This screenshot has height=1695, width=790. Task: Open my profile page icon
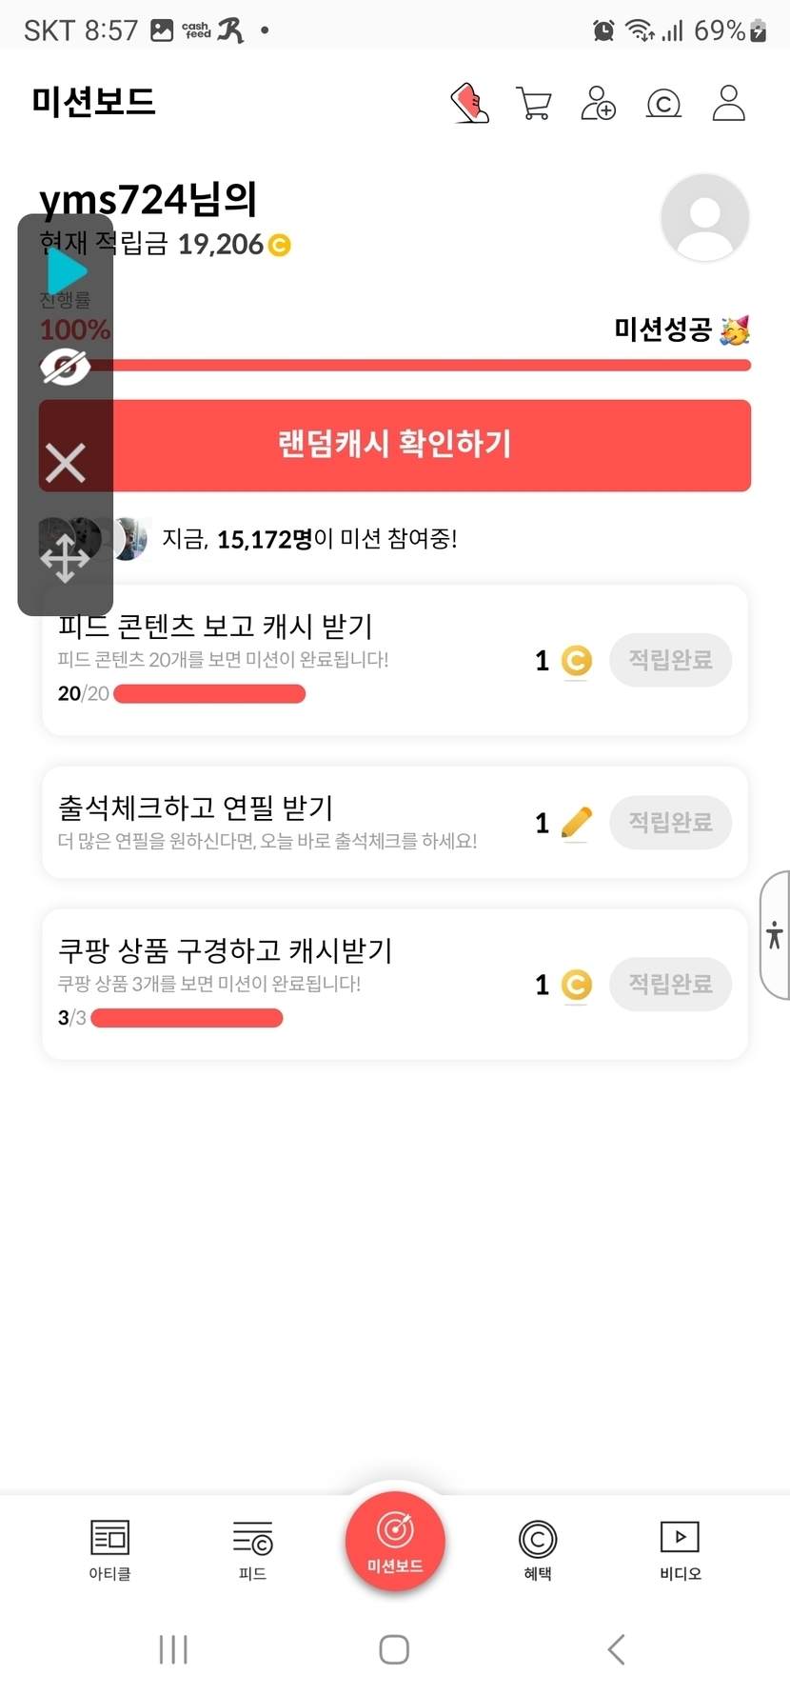coord(728,103)
